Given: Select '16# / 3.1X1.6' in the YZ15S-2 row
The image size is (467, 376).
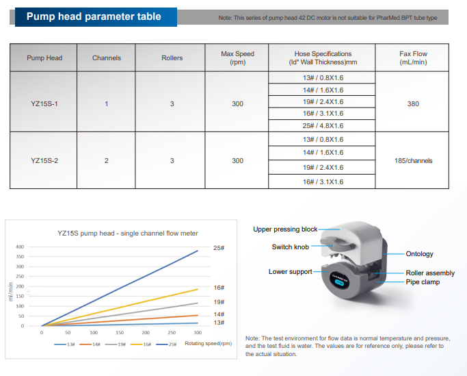Looking at the screenshot, I should [x=323, y=181].
